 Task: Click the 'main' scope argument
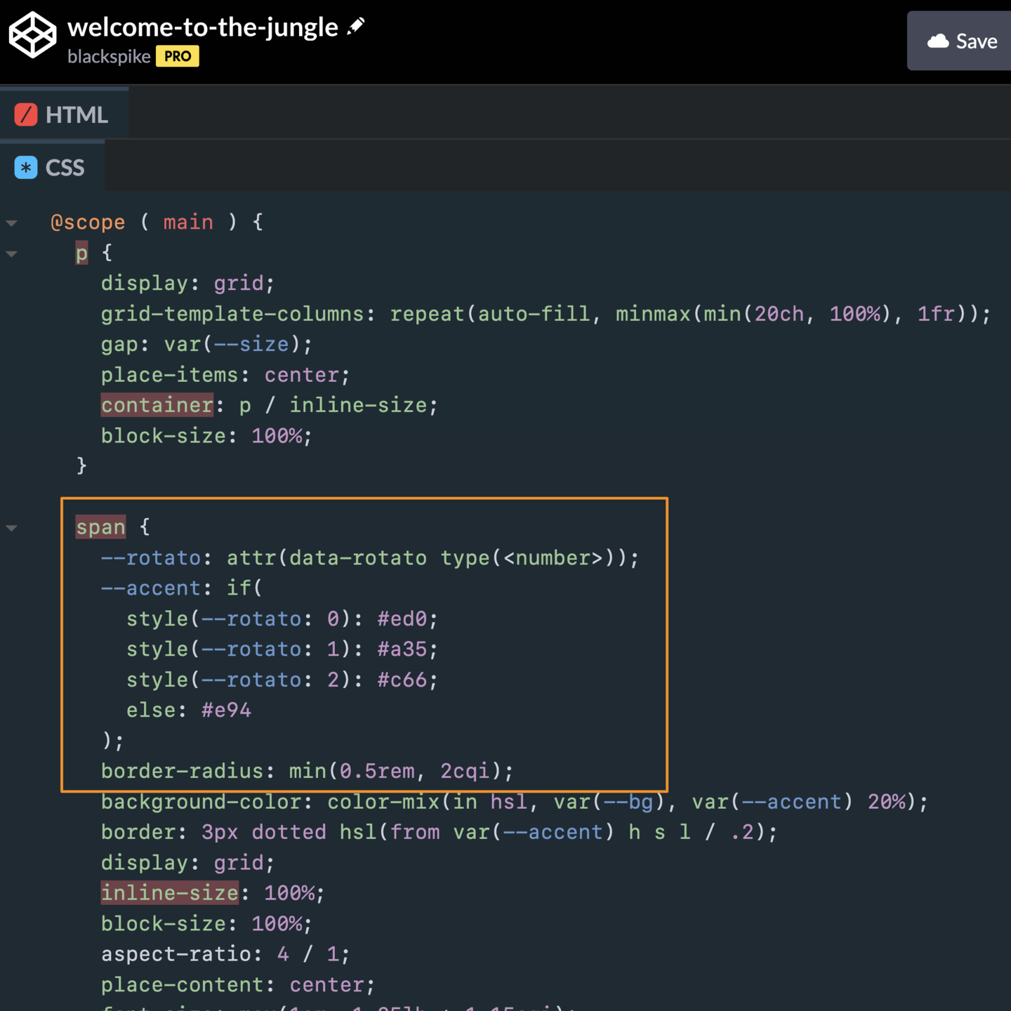(x=188, y=223)
